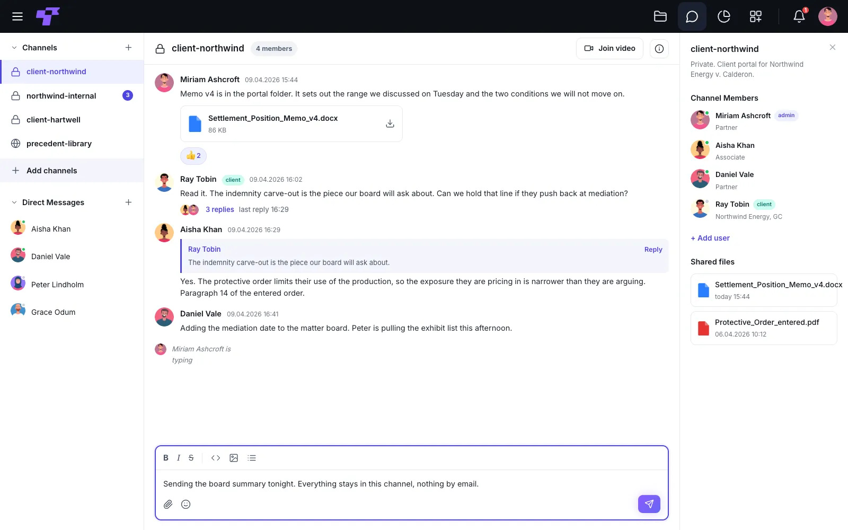Image resolution: width=848 pixels, height=530 pixels.
Task: Open Protective_Order_entered.pdf shared file
Action: tap(764, 328)
